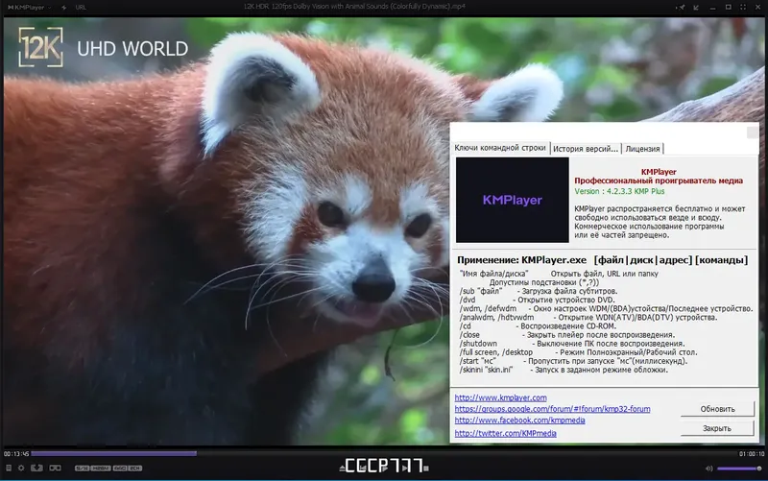The height and width of the screenshot is (481, 768).
Task: Open the facebook.com/kmpmedia link
Action: click(x=519, y=421)
